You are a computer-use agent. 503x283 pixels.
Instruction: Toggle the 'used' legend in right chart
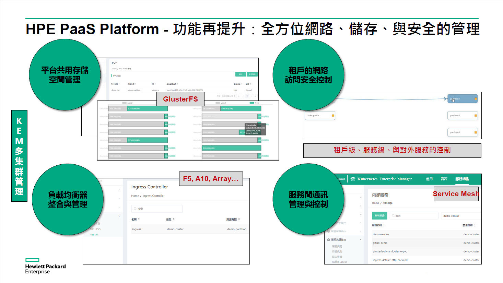click(x=220, y=103)
